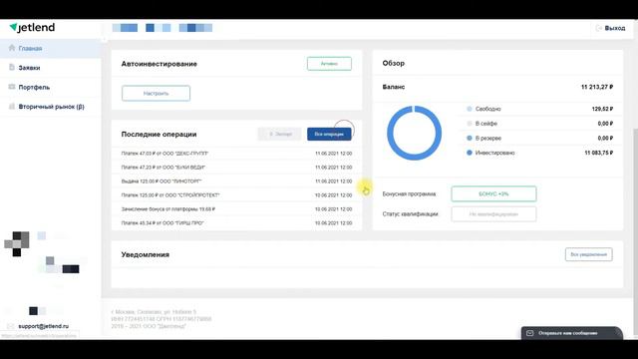Click the Активно status button for auto-investing
The image size is (638, 359).
(x=329, y=64)
